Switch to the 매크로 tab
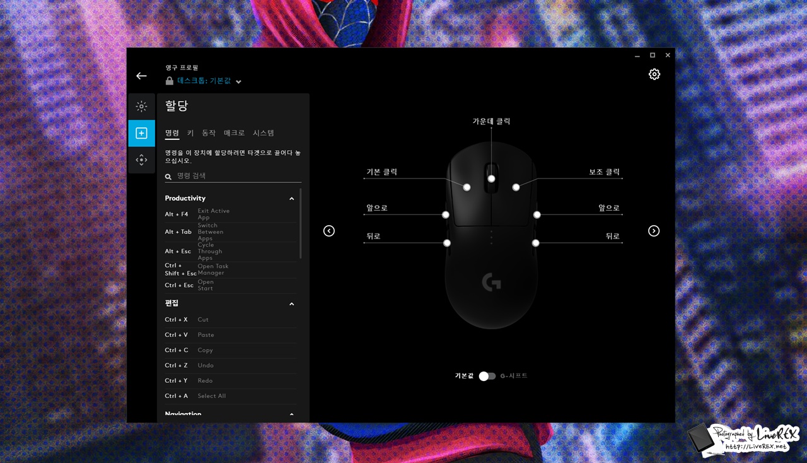Screen dimensions: 807x463 pos(235,133)
